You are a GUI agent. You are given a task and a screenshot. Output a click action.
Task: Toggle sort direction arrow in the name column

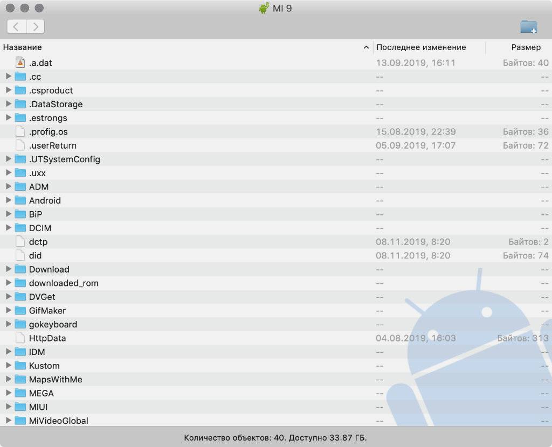click(x=366, y=47)
